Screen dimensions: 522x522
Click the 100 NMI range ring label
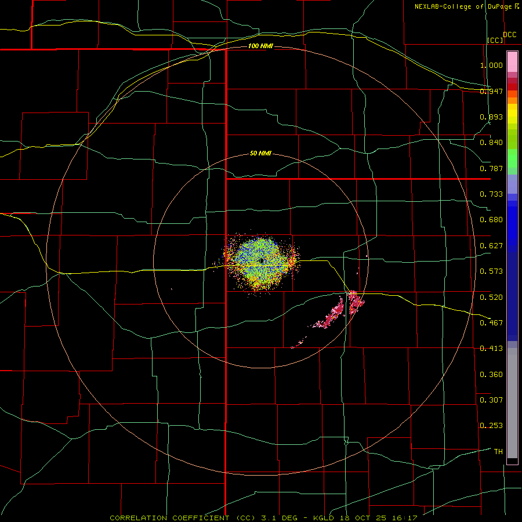(260, 46)
